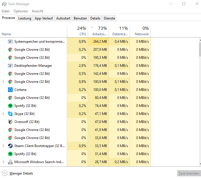Expand Google Chrome group using 100,9 MB
Image resolution: width=201 pixels, height=178 pixels.
click(x=3, y=82)
